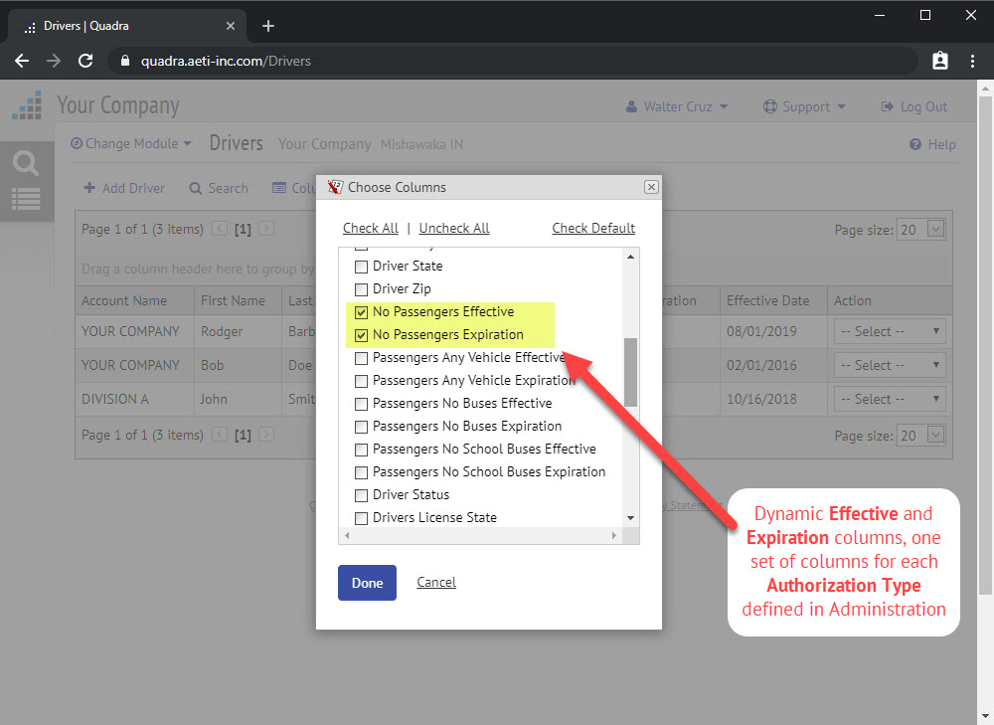
Task: Check the Drivers License State checkbox
Action: [362, 517]
